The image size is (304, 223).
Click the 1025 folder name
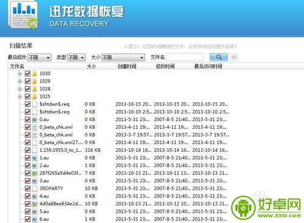pos(45,97)
